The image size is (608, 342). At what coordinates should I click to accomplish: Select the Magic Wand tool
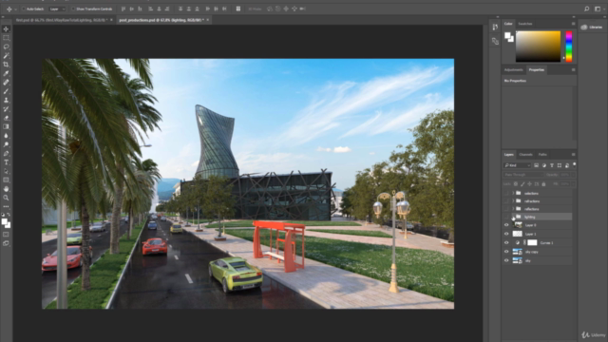coord(6,56)
